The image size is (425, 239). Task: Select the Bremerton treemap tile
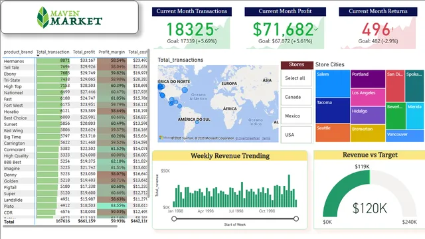click(367, 133)
